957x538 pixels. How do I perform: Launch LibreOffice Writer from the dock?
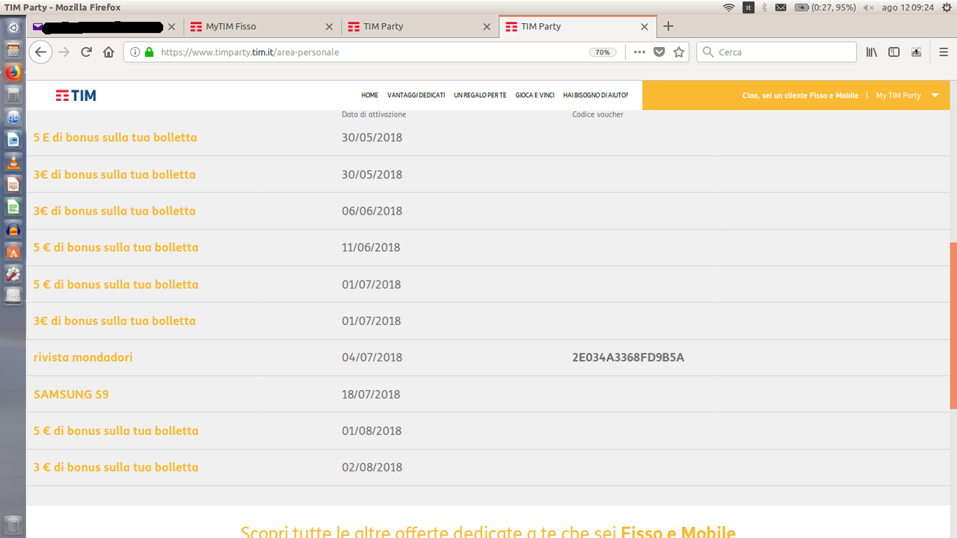13,140
